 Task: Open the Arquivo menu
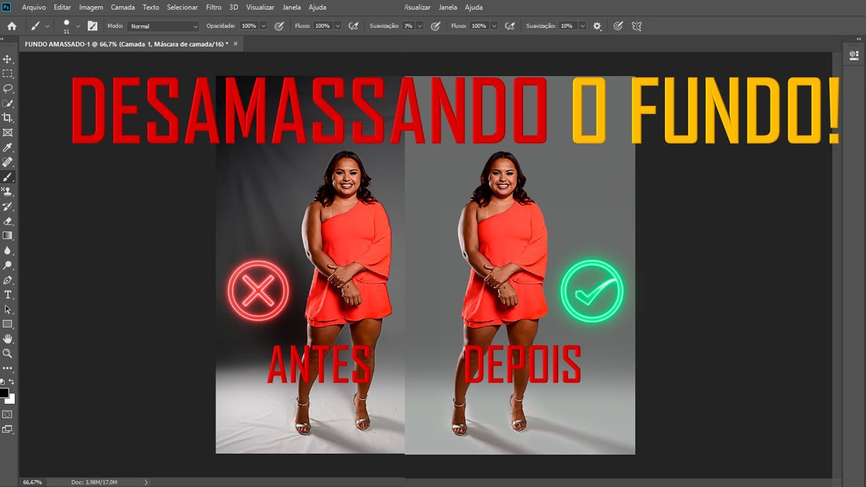click(x=34, y=7)
